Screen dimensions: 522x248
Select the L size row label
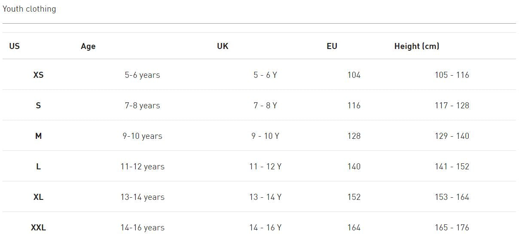[x=38, y=166]
